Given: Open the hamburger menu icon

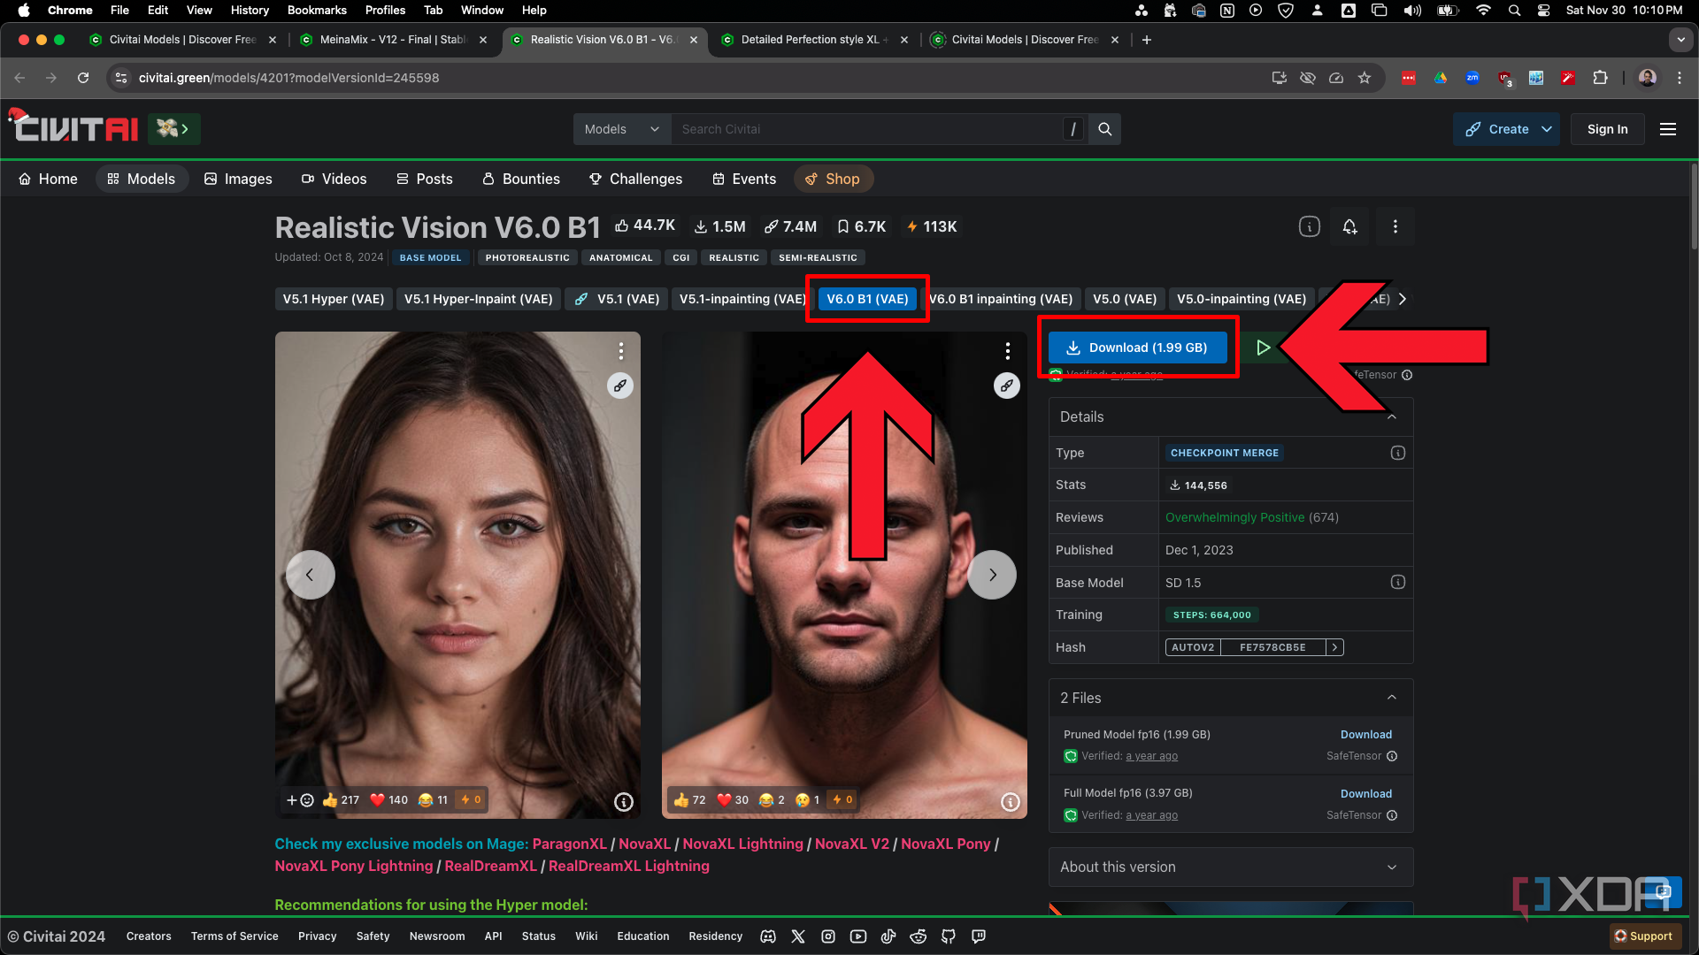Looking at the screenshot, I should 1668,129.
